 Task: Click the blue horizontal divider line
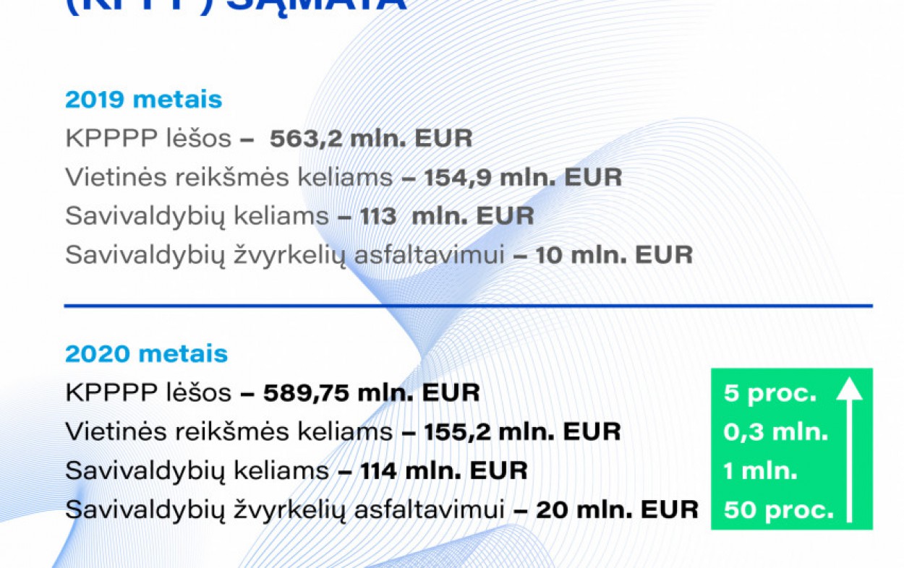pos(468,306)
